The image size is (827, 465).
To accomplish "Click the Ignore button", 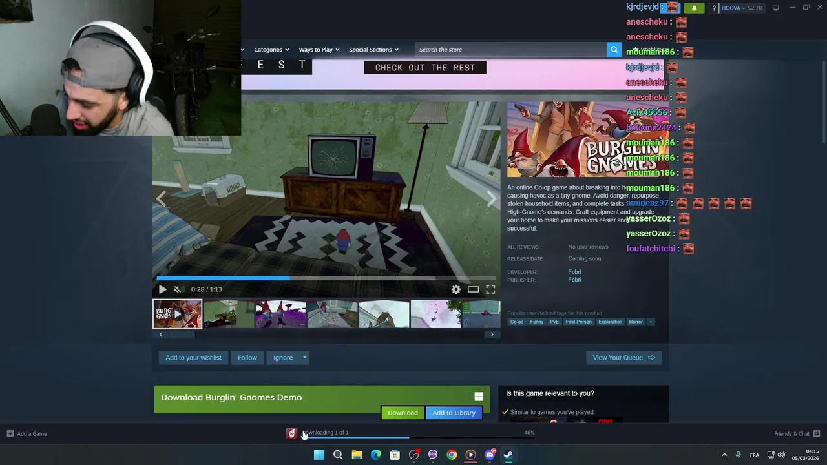I will (283, 358).
